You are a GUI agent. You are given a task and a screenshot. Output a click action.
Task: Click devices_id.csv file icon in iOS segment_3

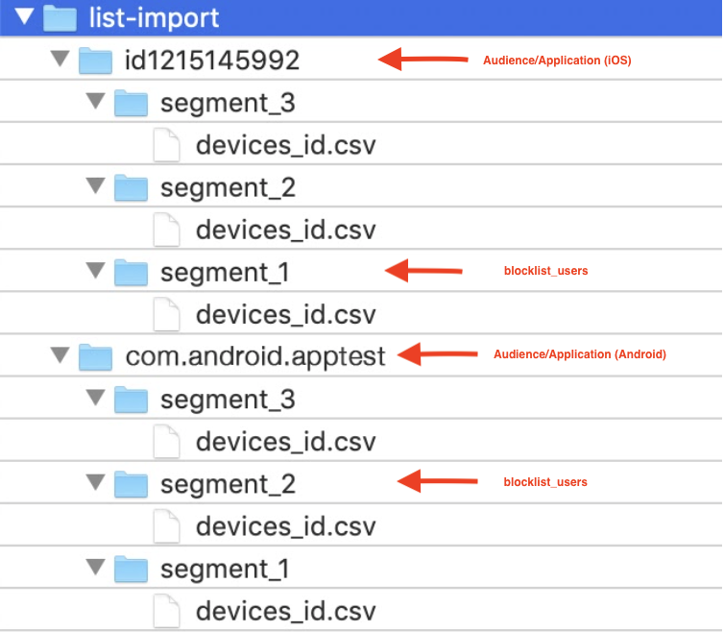167,146
